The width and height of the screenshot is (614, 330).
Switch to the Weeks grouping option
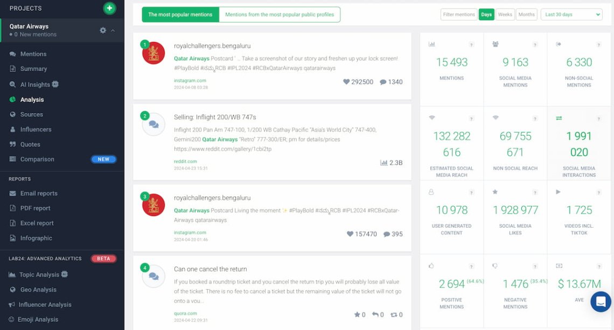pyautogui.click(x=505, y=15)
